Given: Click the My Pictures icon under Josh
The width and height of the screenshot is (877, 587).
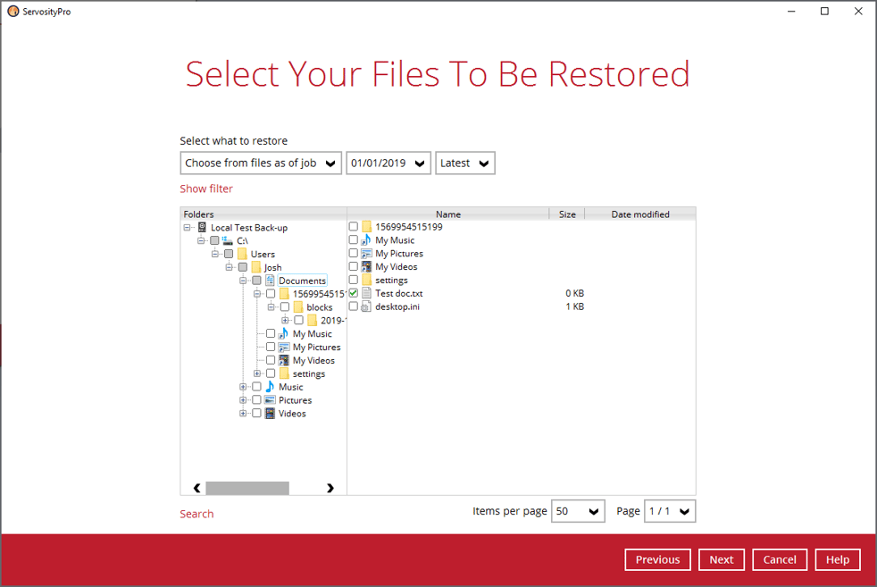Looking at the screenshot, I should point(282,347).
